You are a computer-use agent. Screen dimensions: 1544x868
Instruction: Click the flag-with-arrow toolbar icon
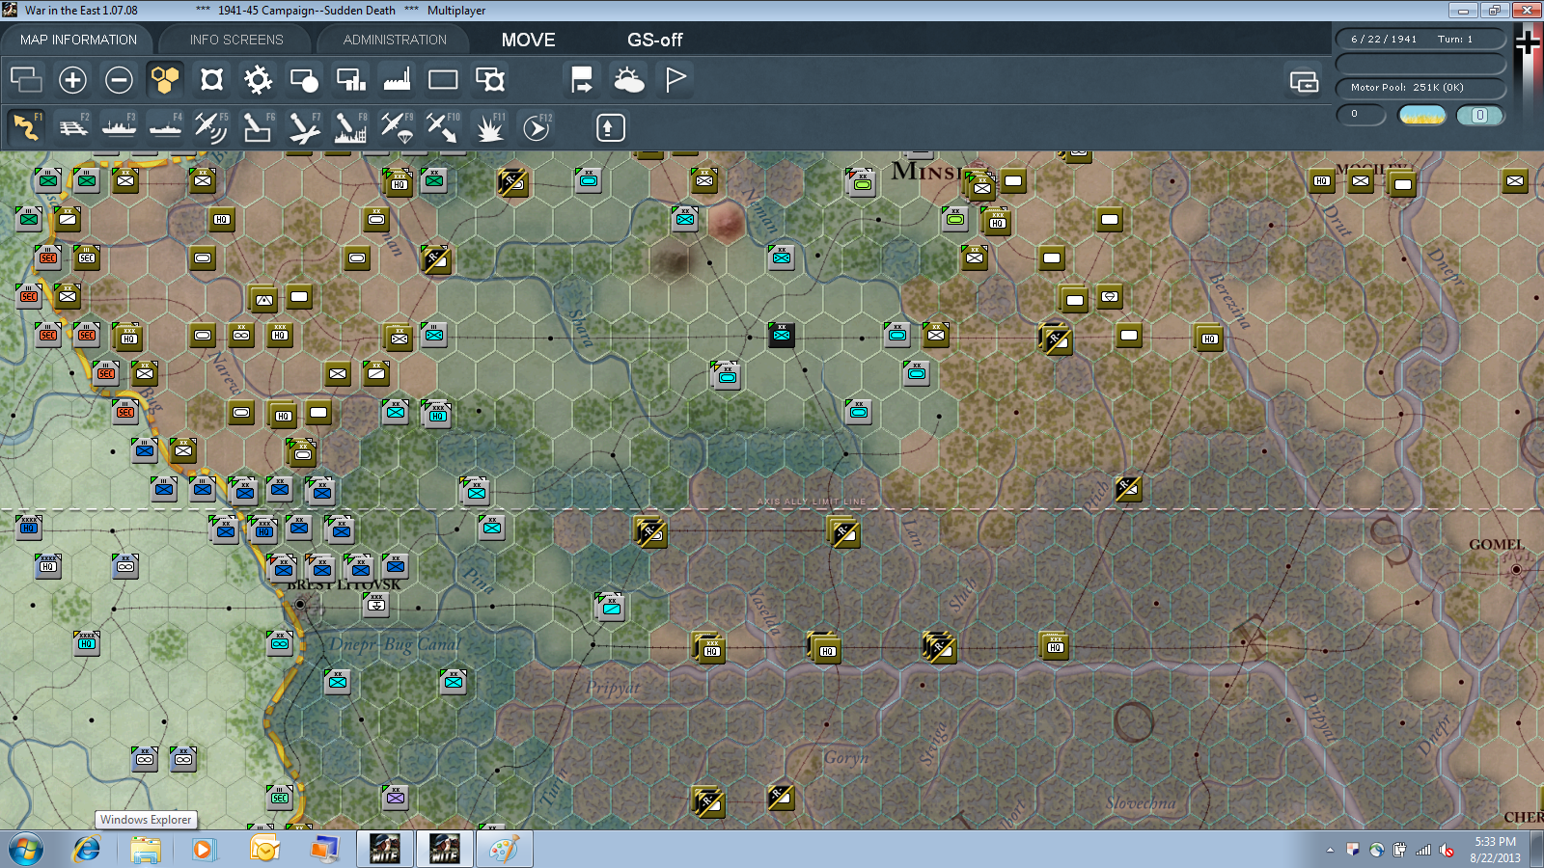582,79
